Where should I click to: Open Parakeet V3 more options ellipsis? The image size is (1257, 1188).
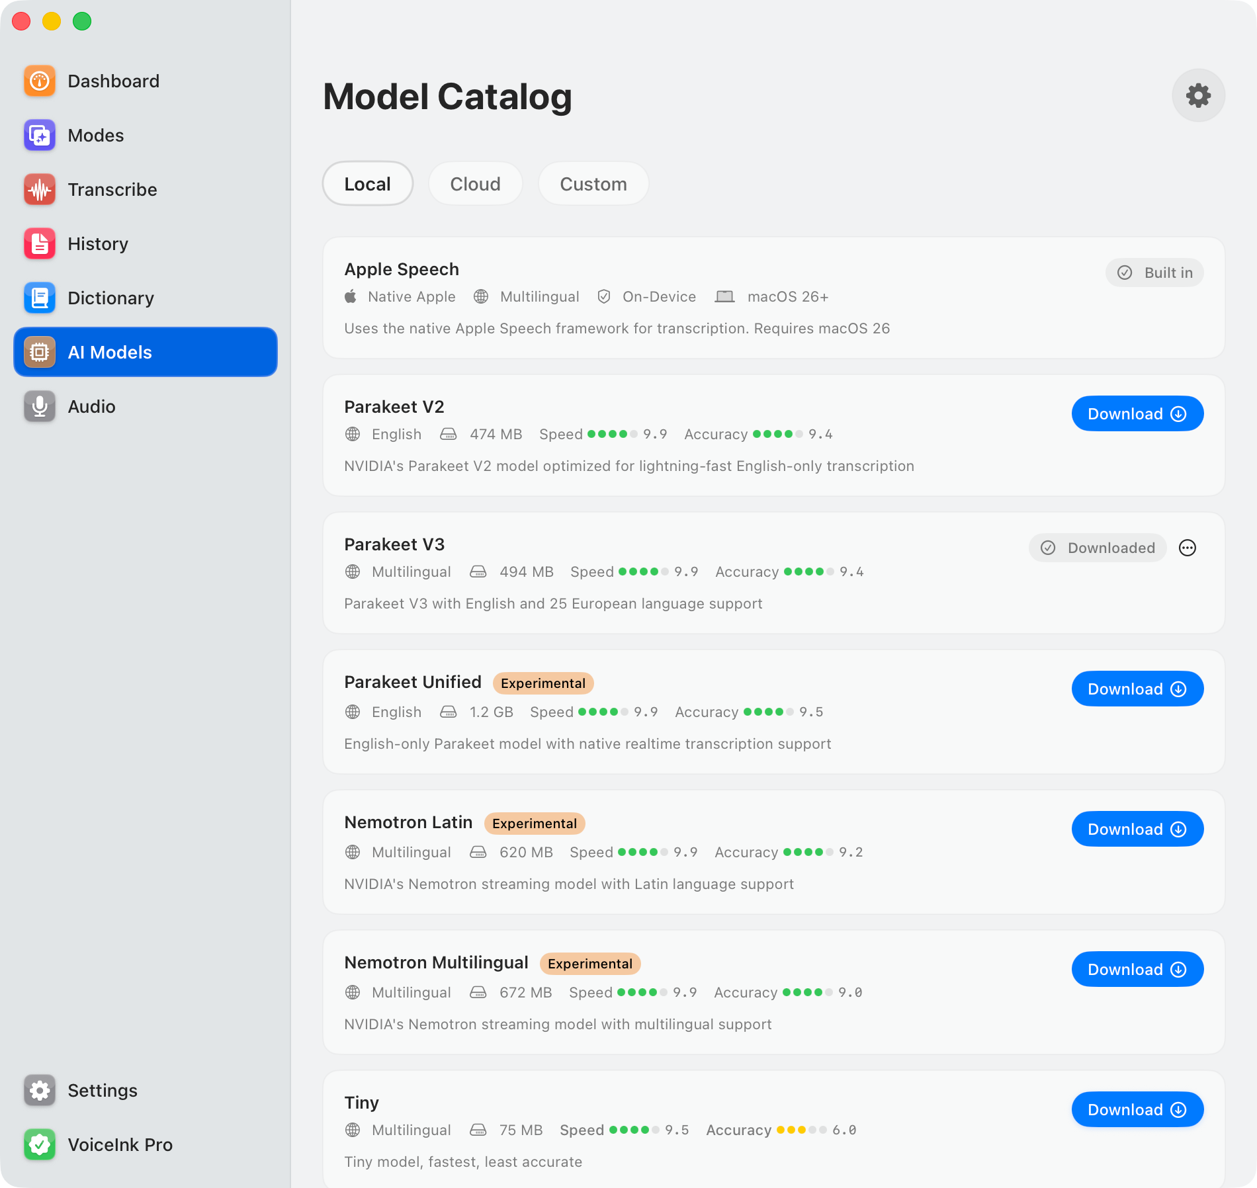point(1188,548)
